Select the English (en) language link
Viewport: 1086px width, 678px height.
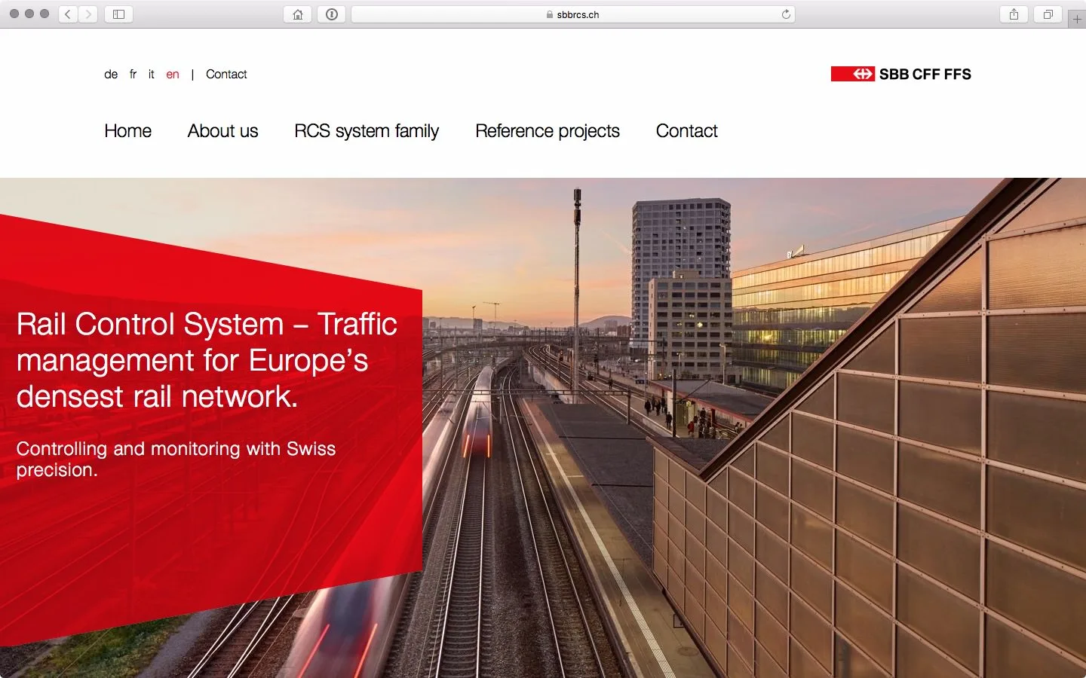173,74
